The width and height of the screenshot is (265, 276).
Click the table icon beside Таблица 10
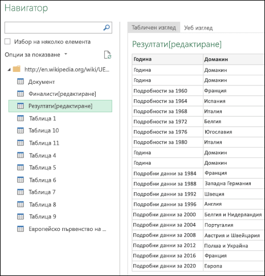tap(21, 131)
